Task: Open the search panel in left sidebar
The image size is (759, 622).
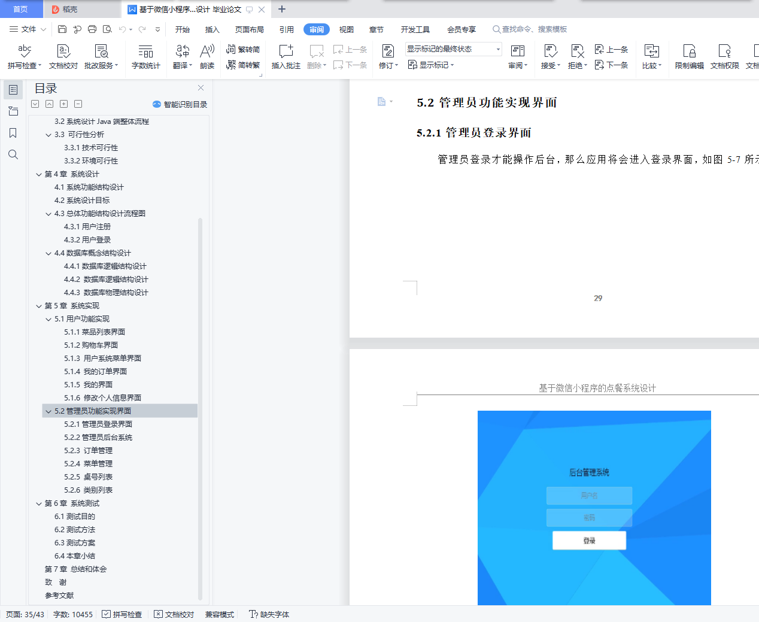Action: (13, 154)
